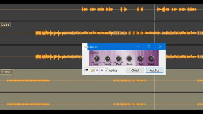Adjust the Blend knob
The height and width of the screenshot is (114, 203).
tap(129, 59)
